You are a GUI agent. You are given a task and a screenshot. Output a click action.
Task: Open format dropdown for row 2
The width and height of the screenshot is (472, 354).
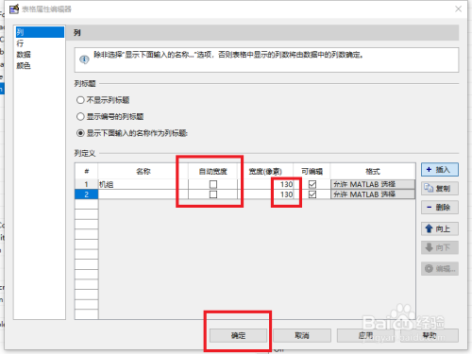373,194
